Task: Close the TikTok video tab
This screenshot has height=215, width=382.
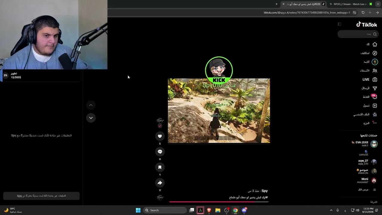Action: [284, 4]
